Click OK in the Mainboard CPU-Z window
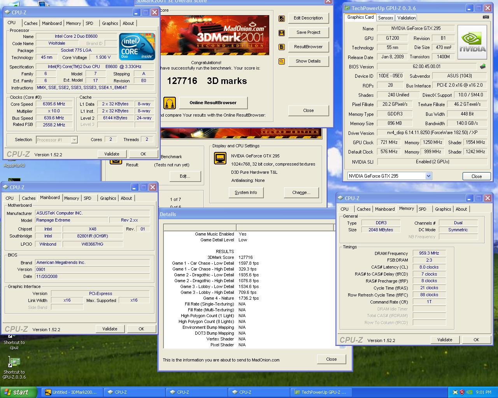The height and width of the screenshot is (398, 498). [141, 329]
